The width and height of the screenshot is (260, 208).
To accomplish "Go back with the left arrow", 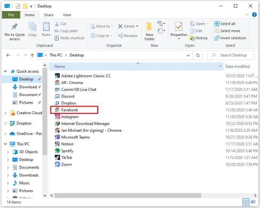I will click(x=8, y=55).
